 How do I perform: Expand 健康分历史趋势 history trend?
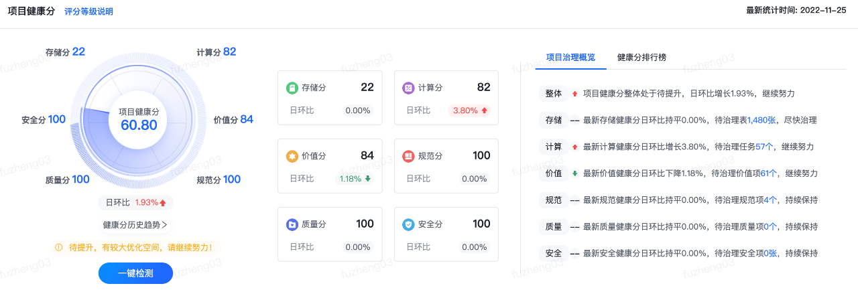pos(135,225)
